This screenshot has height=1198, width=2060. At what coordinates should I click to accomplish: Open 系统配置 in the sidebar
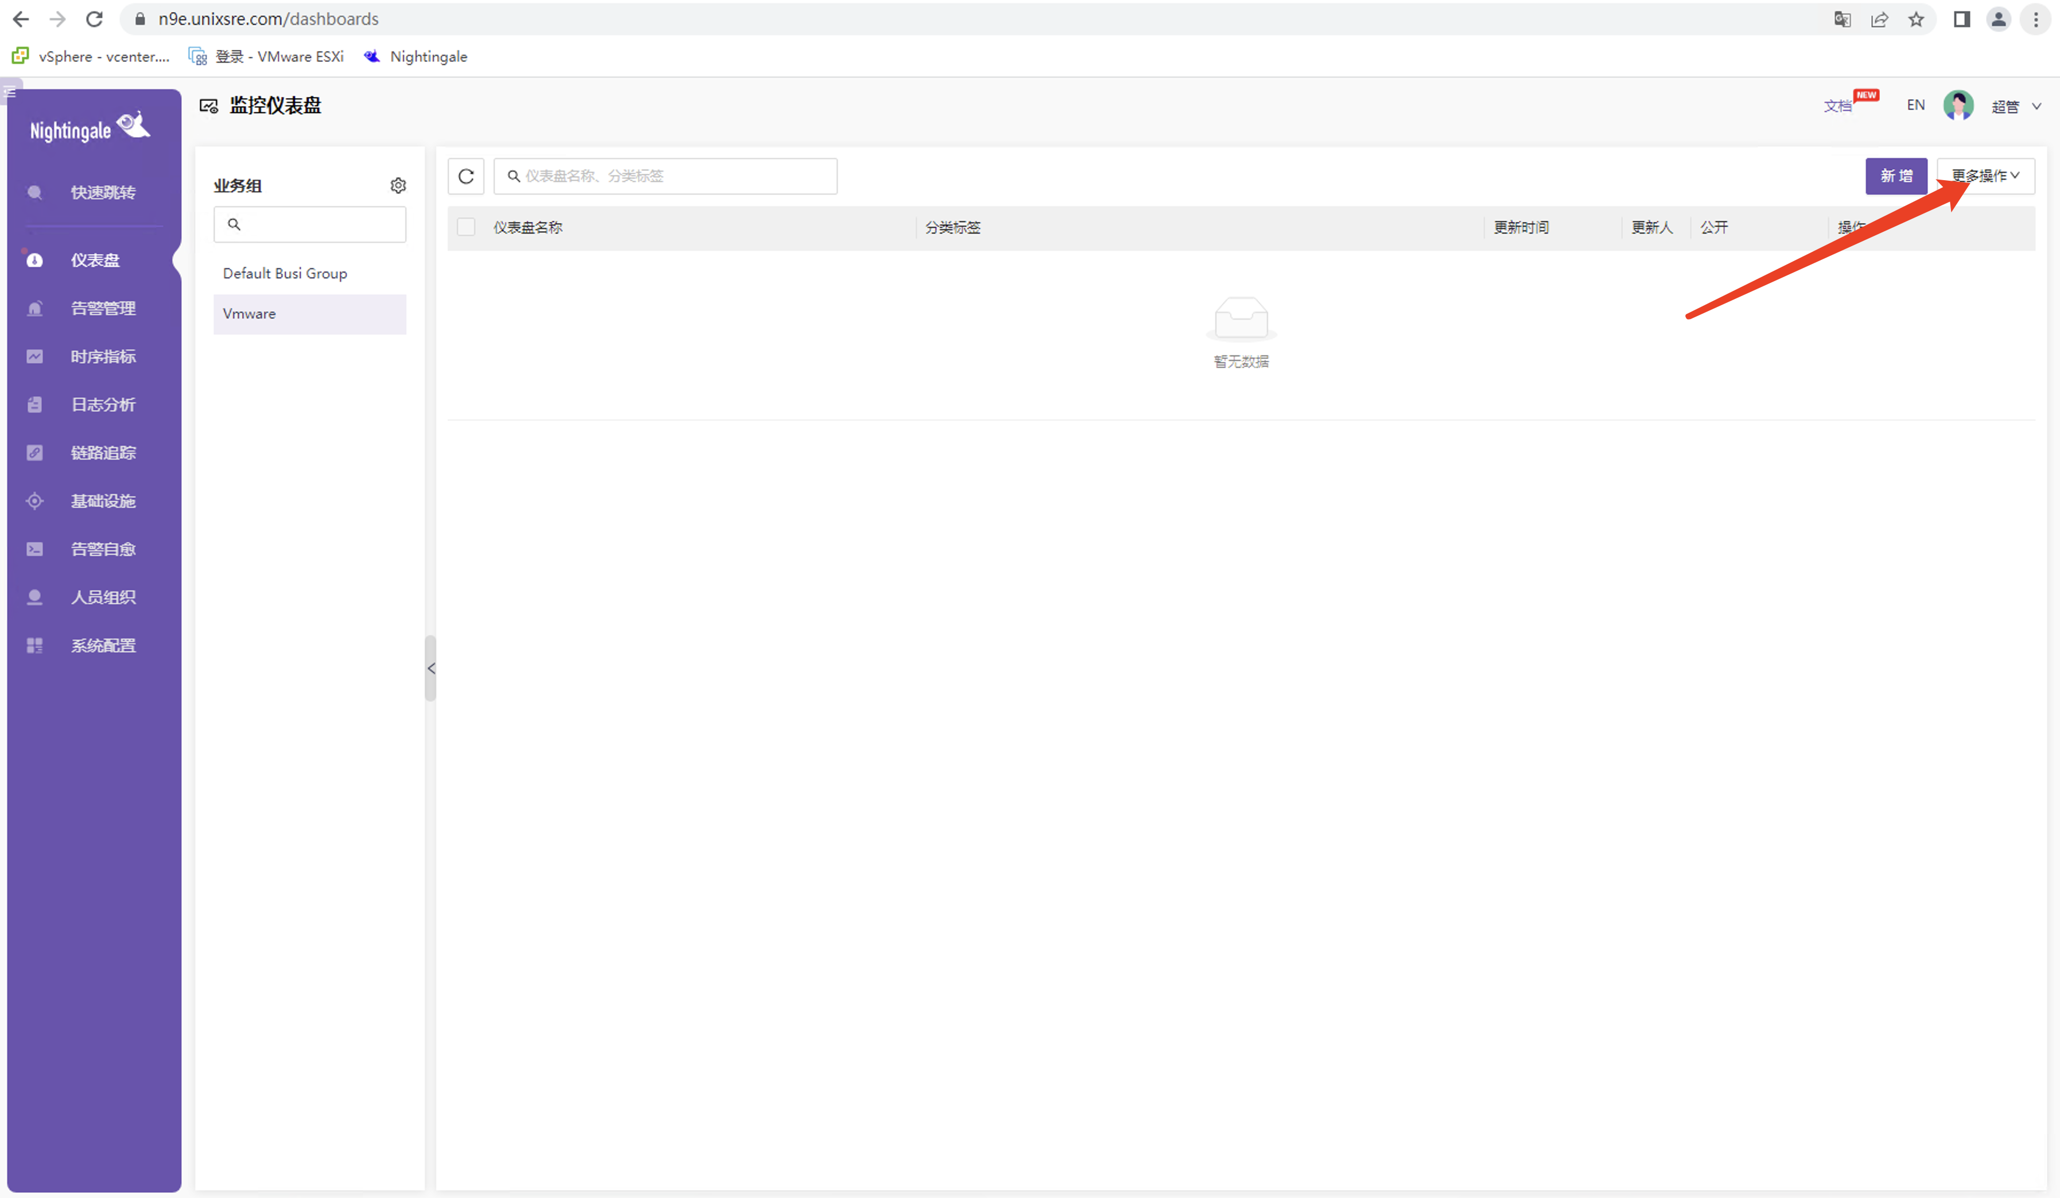pyautogui.click(x=94, y=645)
